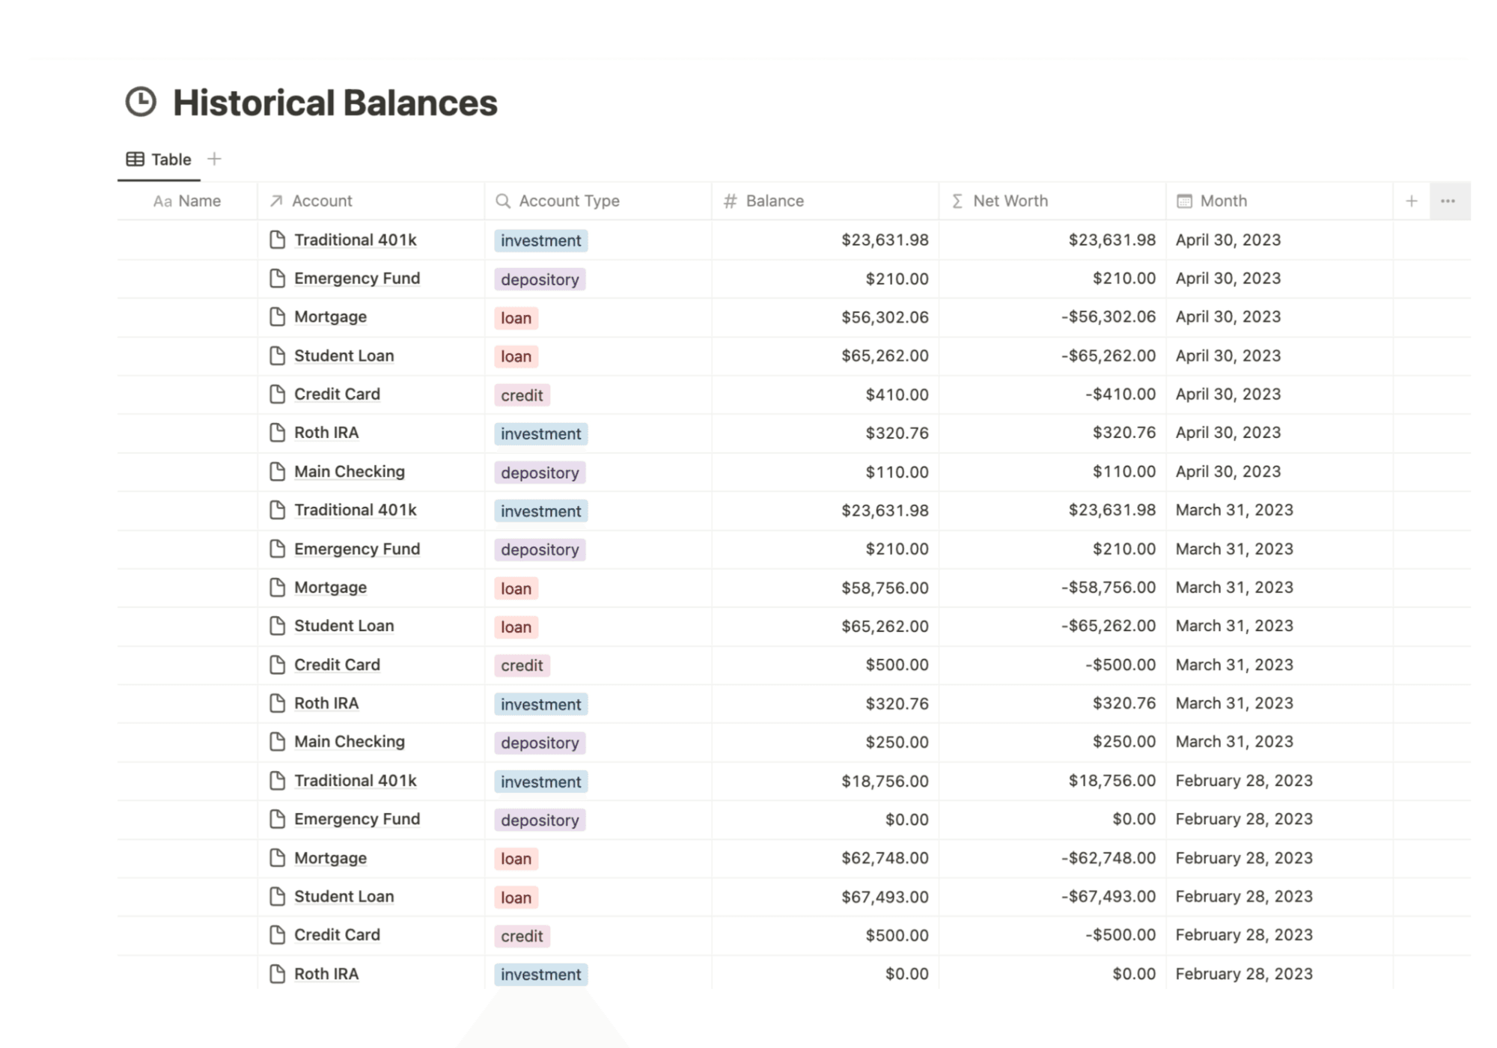Add a new property with the plus header button
Viewport: 1497px width, 1048px height.
tap(1410, 201)
